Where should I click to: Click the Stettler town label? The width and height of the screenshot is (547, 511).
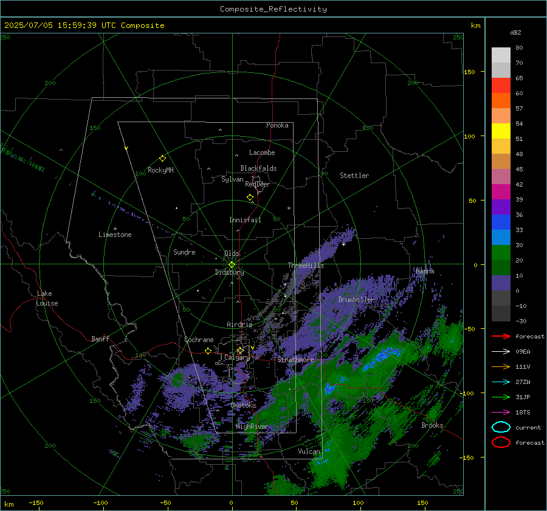click(x=354, y=176)
